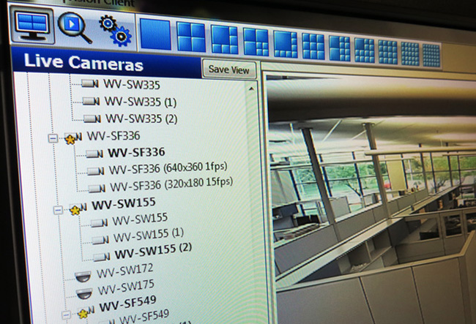This screenshot has height=324, width=476.
Task: Collapse the WV-SF336 parent node
Action: pos(53,138)
